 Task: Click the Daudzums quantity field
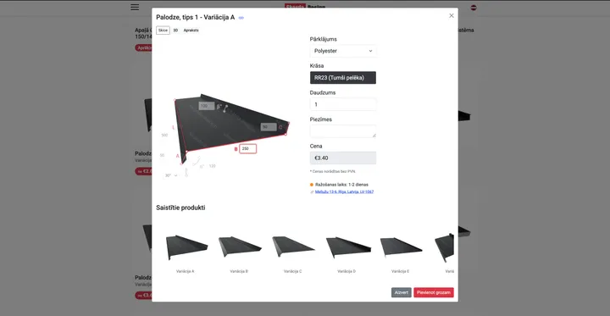click(x=343, y=104)
